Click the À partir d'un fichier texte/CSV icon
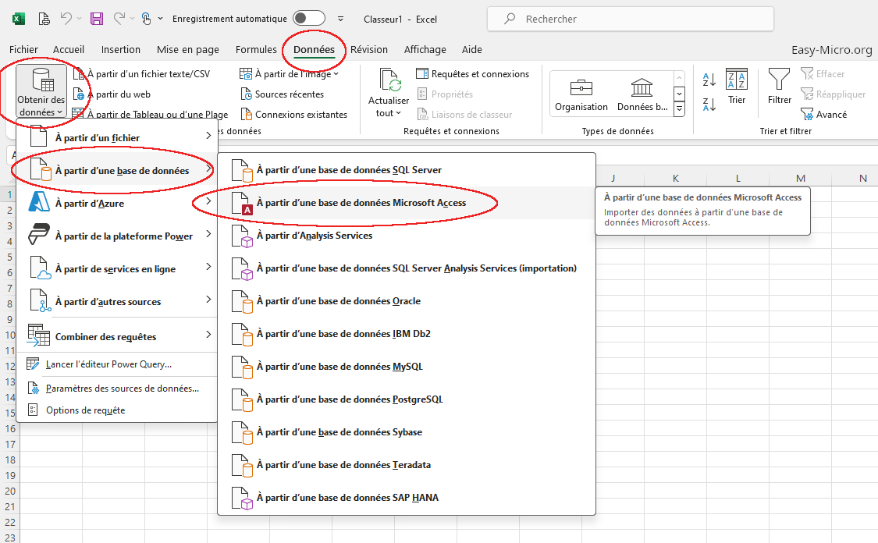Image resolution: width=878 pixels, height=543 pixels. pos(79,74)
